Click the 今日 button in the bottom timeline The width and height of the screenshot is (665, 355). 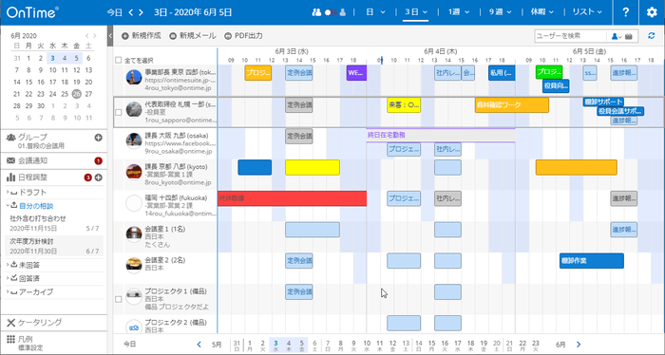130,345
